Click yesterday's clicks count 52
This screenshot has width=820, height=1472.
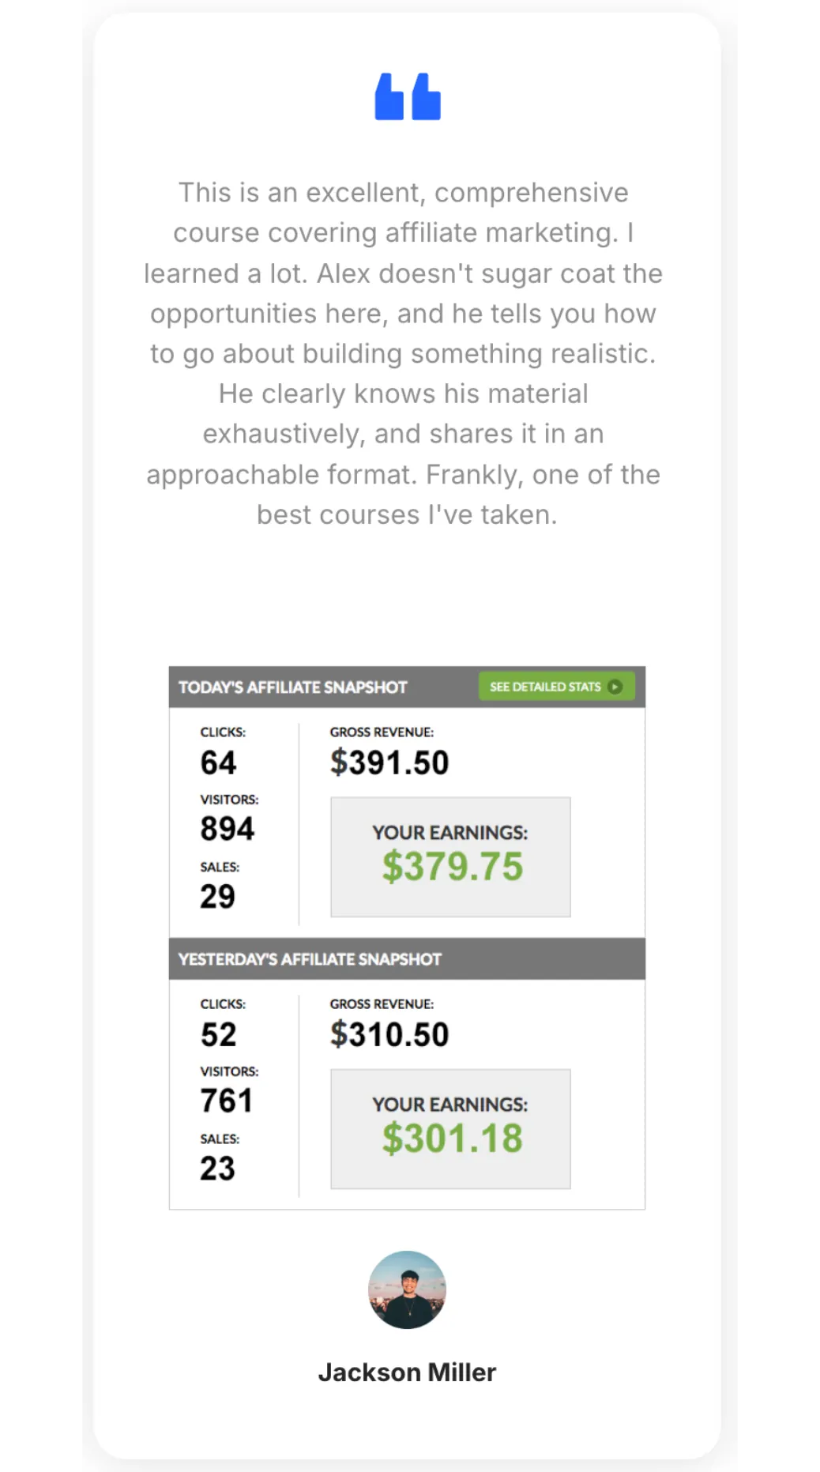click(218, 1034)
